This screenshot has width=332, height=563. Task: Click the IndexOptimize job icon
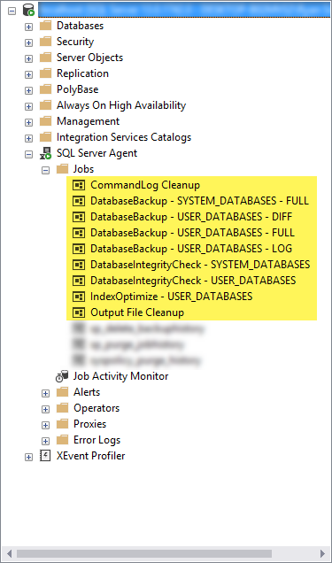point(79,297)
